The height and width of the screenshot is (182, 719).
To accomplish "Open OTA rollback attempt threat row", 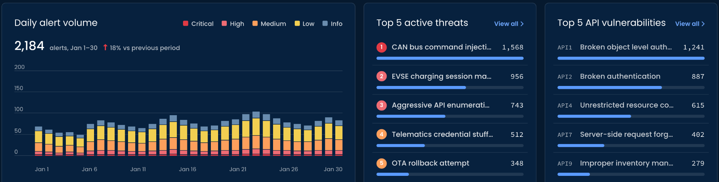I will coord(450,167).
